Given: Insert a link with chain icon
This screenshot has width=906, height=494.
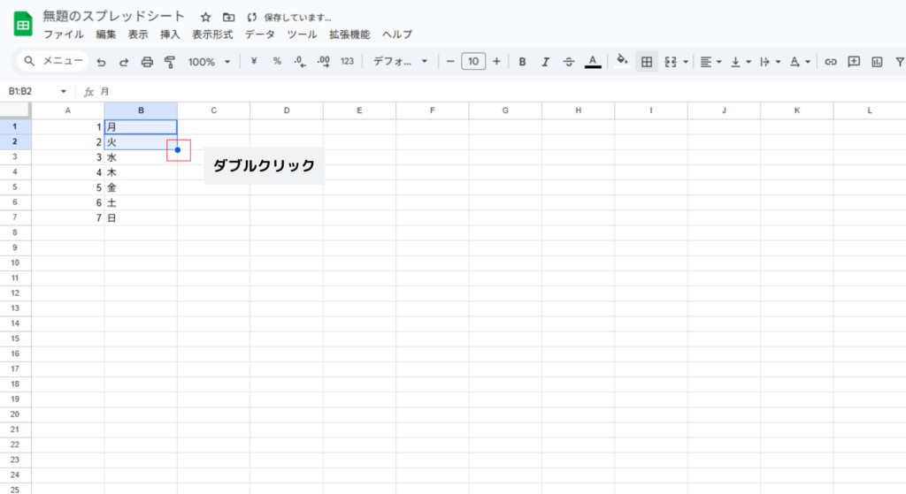Looking at the screenshot, I should tap(831, 62).
